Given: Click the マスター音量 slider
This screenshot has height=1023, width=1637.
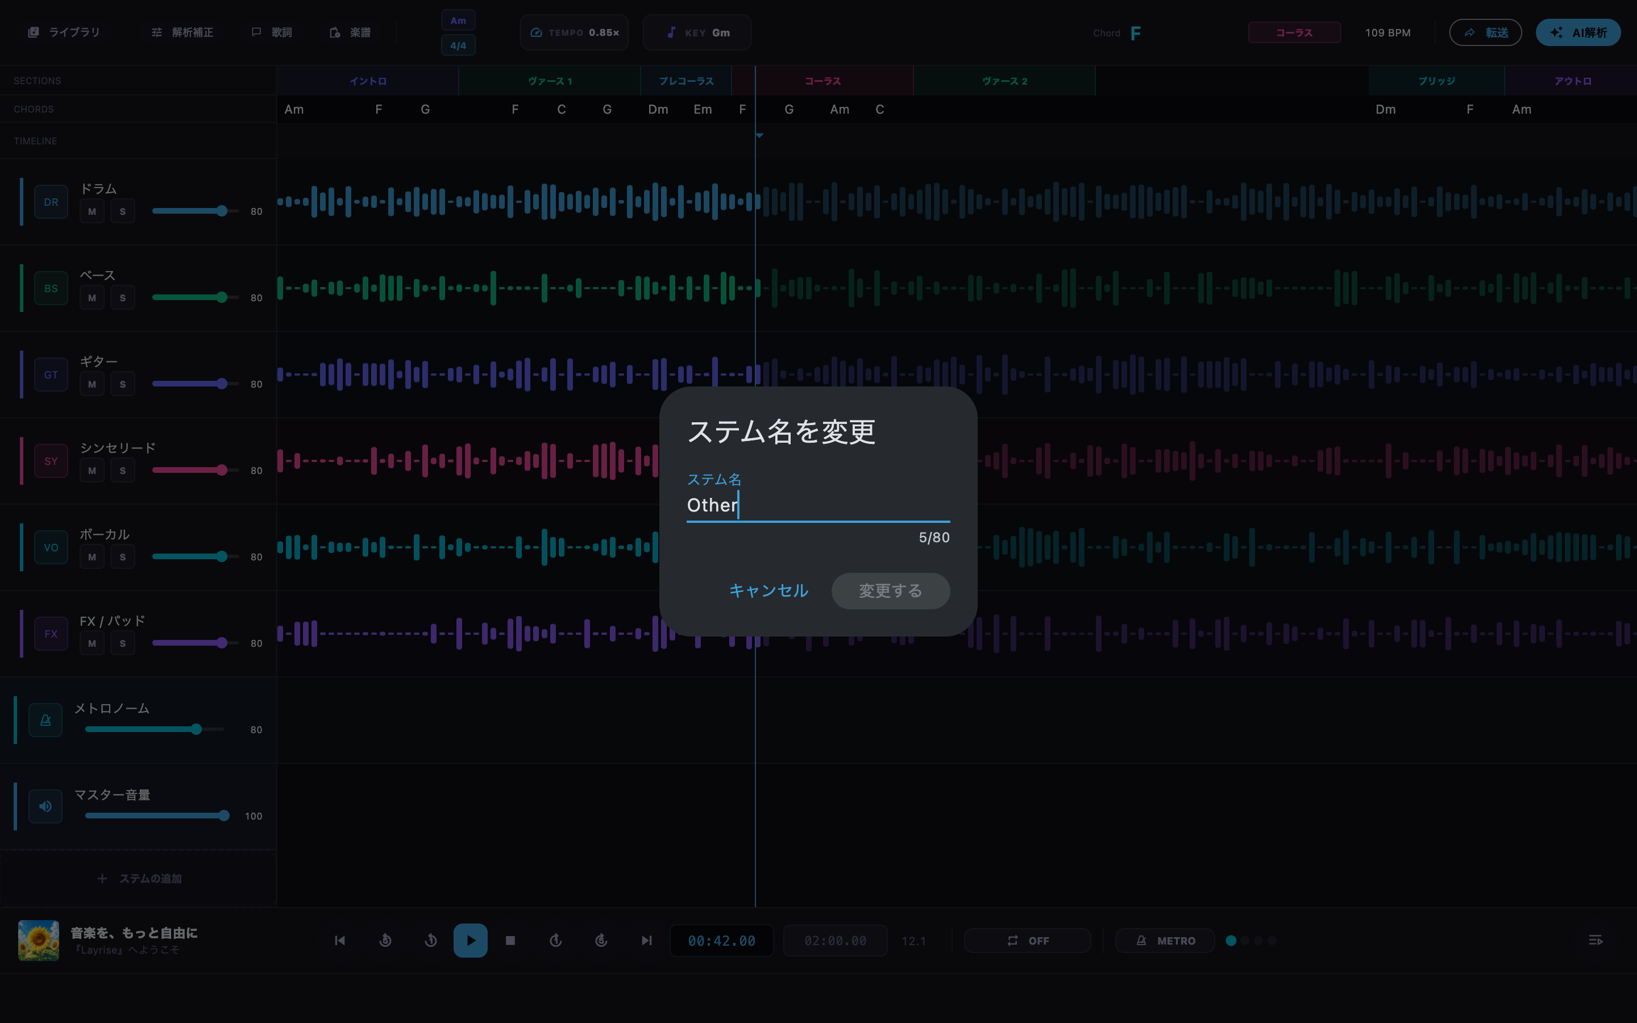Looking at the screenshot, I should 157,816.
